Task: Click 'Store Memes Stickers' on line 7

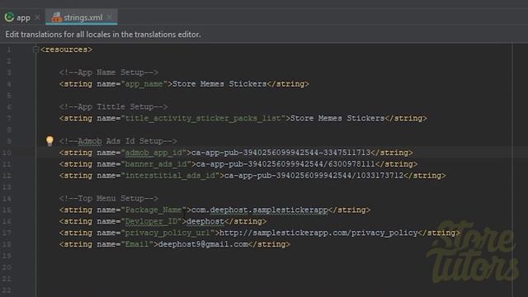Action: pyautogui.click(x=337, y=118)
